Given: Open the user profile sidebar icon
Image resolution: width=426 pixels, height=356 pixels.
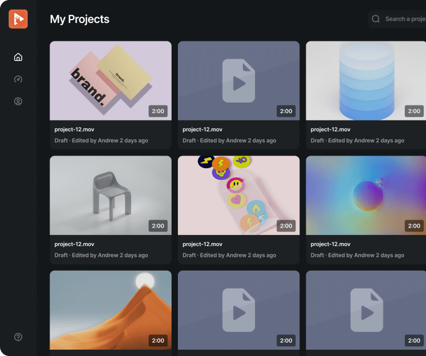Looking at the screenshot, I should tap(18, 101).
